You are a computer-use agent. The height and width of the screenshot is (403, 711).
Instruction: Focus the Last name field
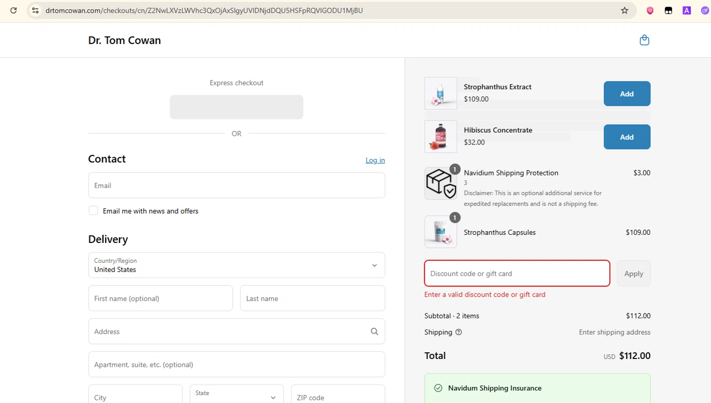(x=312, y=298)
